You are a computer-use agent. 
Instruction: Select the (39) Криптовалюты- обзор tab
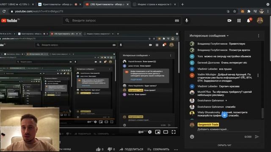point(107,4)
